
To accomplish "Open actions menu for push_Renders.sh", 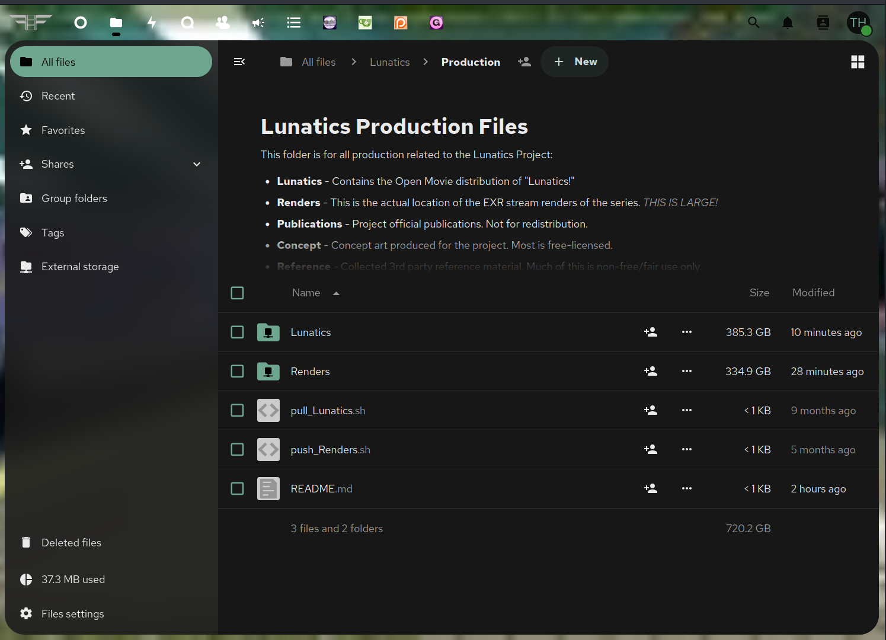I will tap(686, 449).
